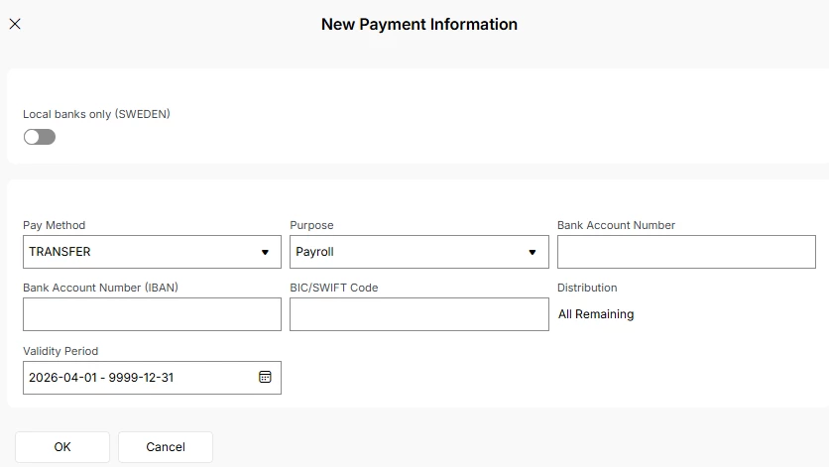
Task: Click the All Remaining distribution value
Action: (x=596, y=314)
